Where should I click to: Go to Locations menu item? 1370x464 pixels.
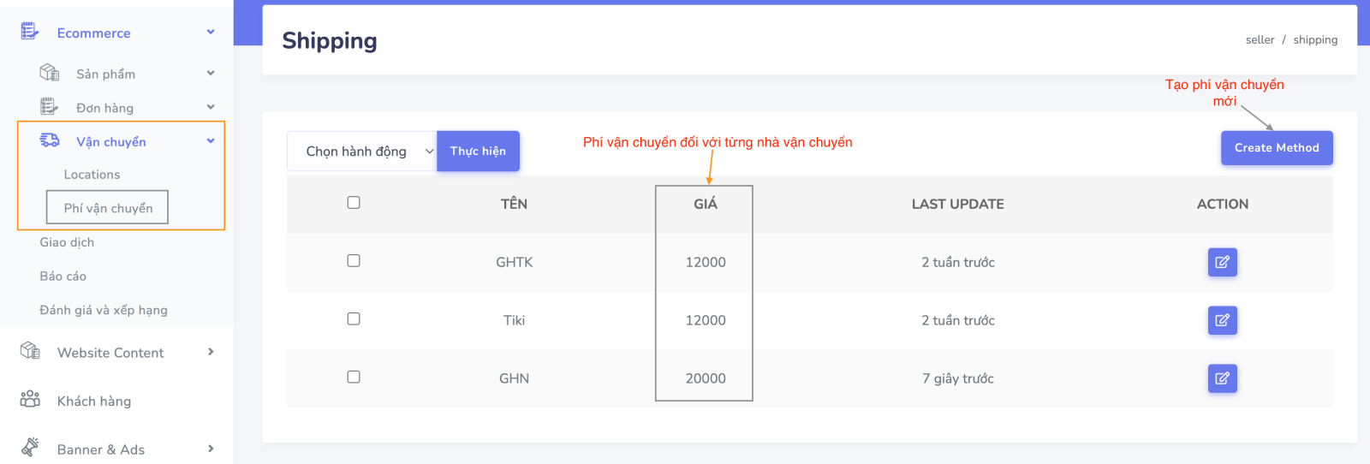[x=92, y=175]
